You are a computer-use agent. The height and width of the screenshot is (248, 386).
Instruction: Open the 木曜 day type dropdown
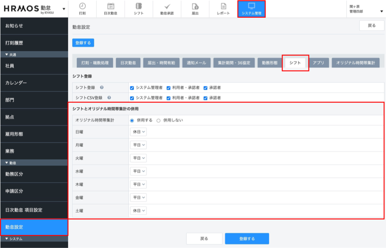tap(138, 184)
